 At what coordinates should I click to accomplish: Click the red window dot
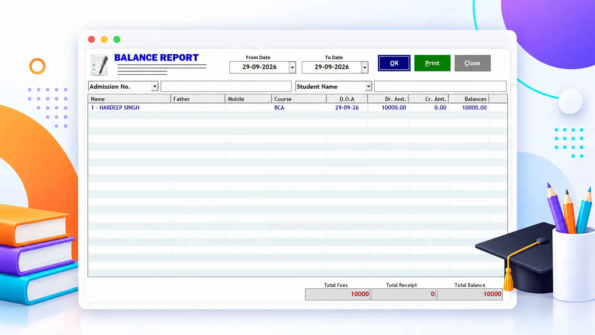click(91, 39)
